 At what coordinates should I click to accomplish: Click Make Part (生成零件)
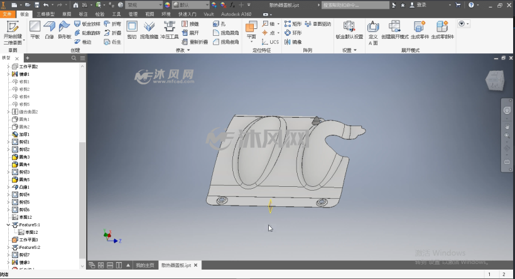[420, 30]
